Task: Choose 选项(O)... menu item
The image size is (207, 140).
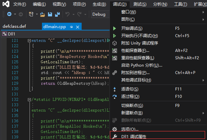Action: click(x=158, y=129)
